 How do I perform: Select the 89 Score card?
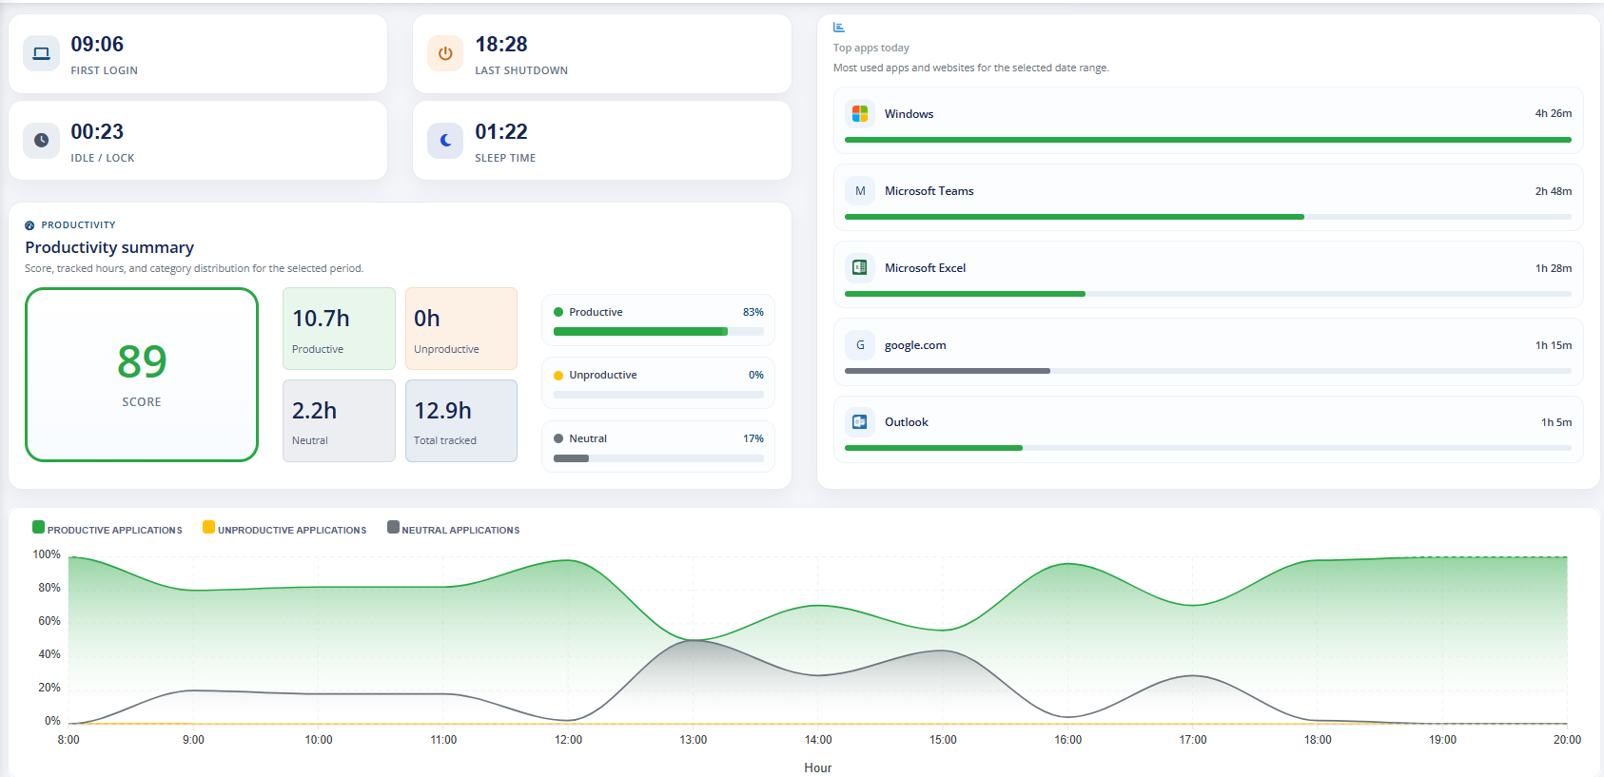pyautogui.click(x=142, y=375)
